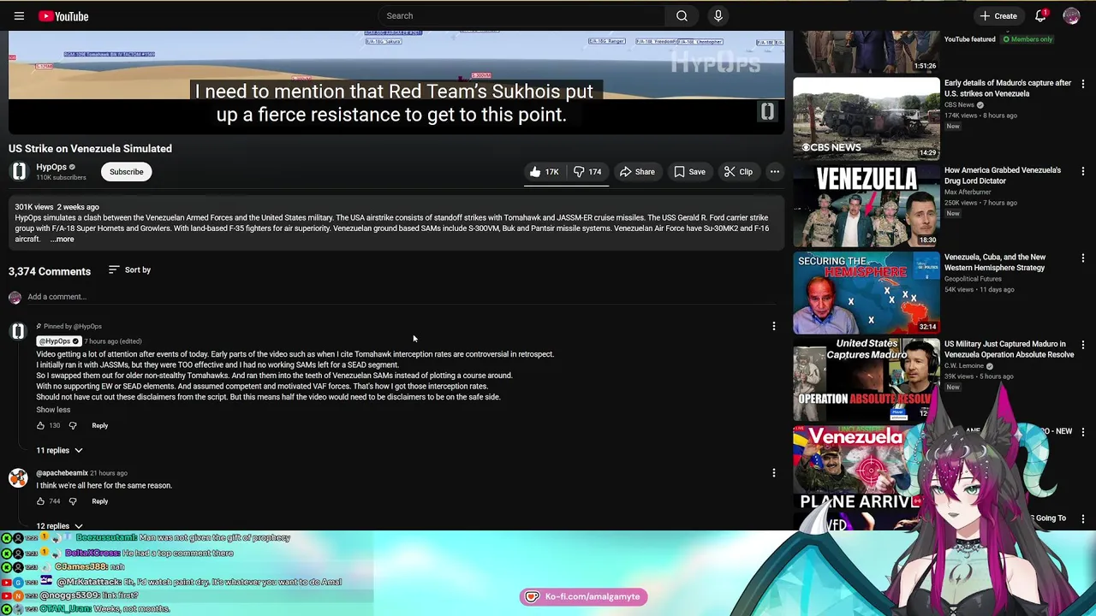Open options for the CBS News video

(x=1083, y=84)
